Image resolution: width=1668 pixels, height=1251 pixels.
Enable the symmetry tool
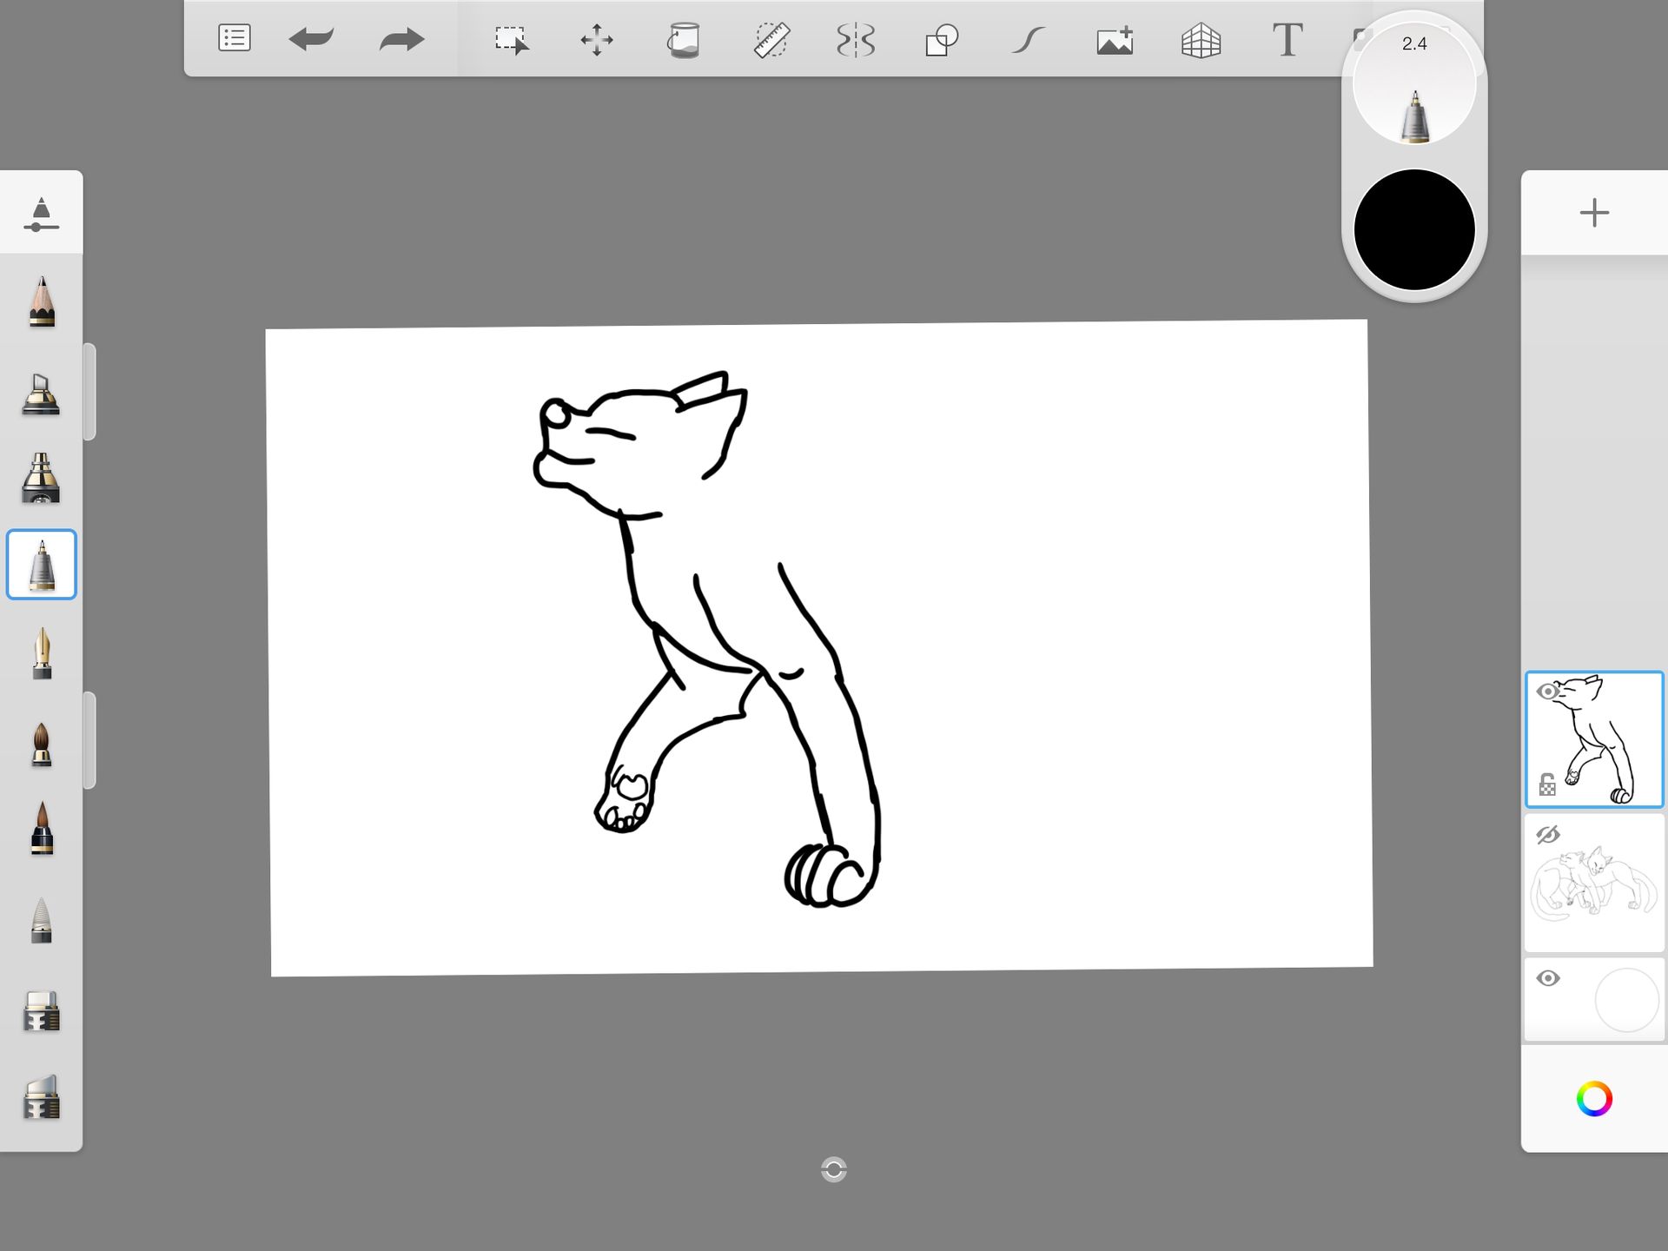point(856,40)
